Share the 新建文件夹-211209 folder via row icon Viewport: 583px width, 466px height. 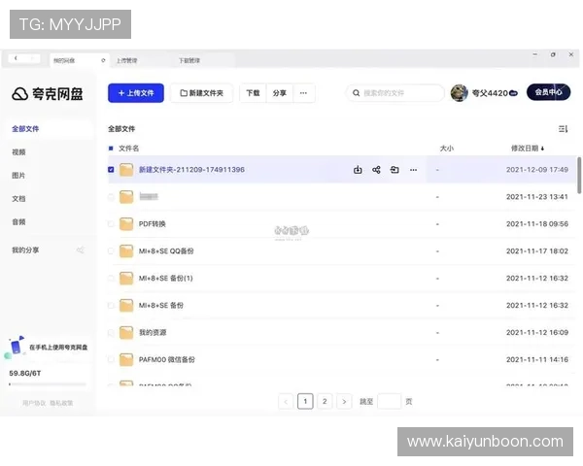click(376, 170)
